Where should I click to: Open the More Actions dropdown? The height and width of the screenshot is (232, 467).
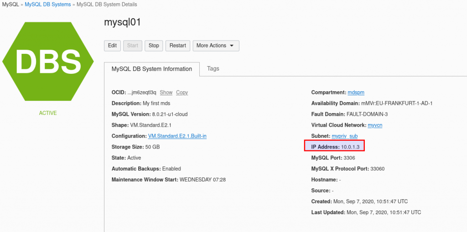click(216, 46)
